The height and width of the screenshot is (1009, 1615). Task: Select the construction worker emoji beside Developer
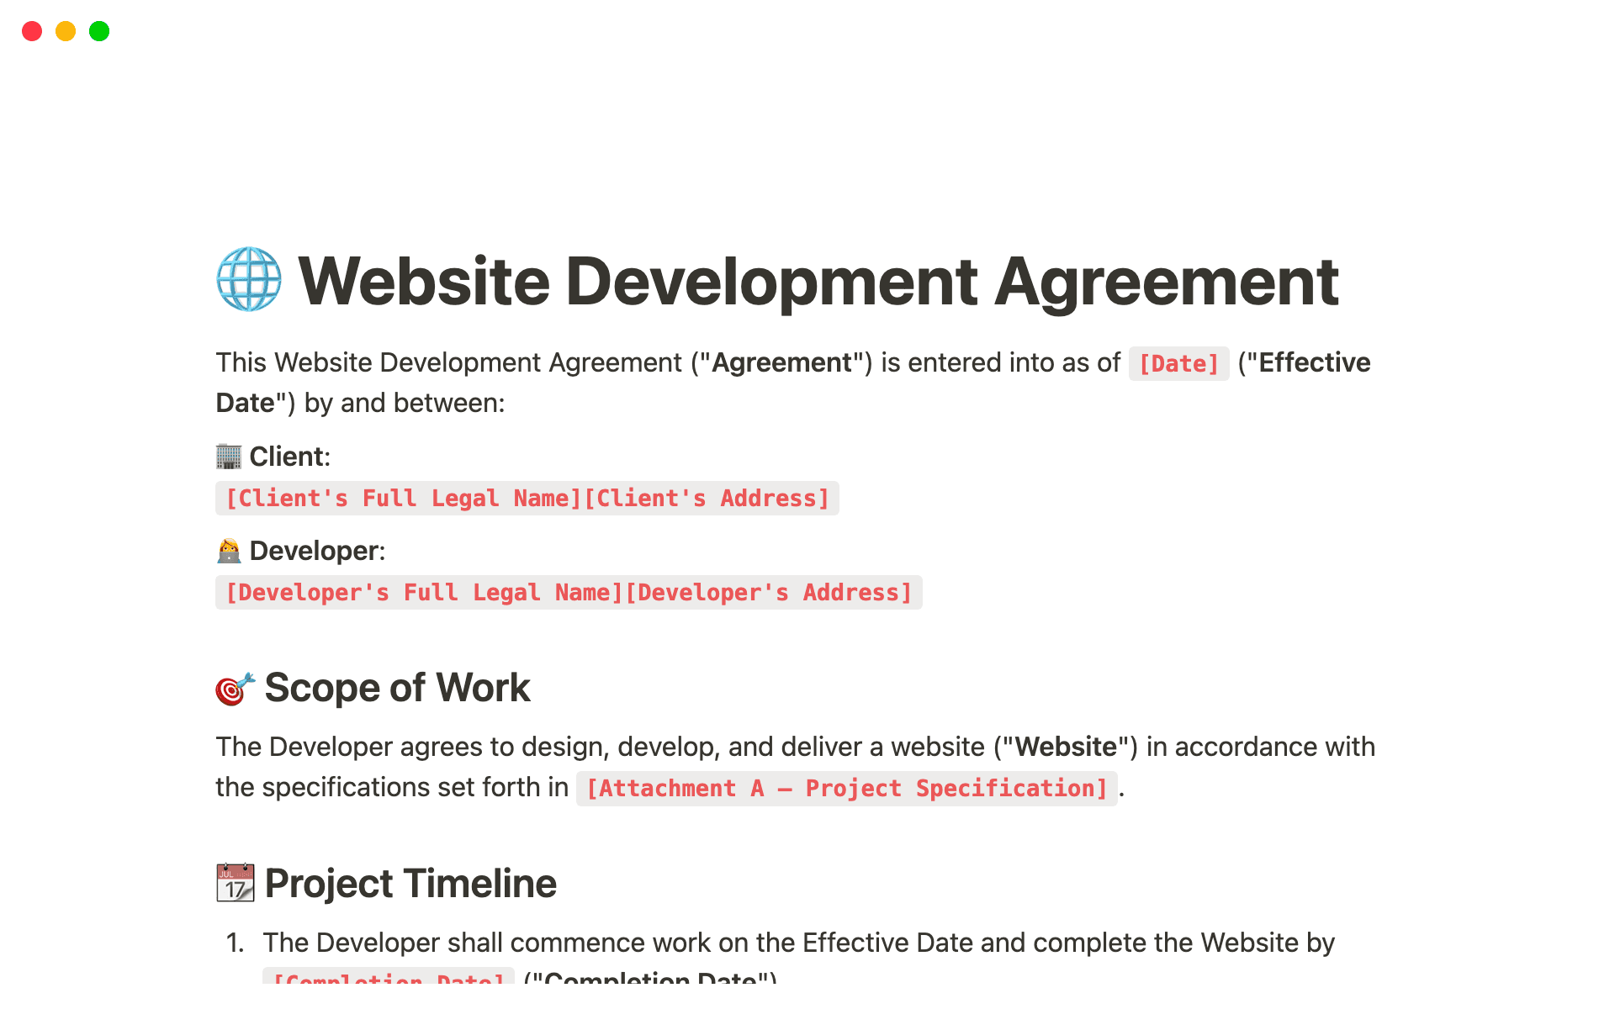228,551
